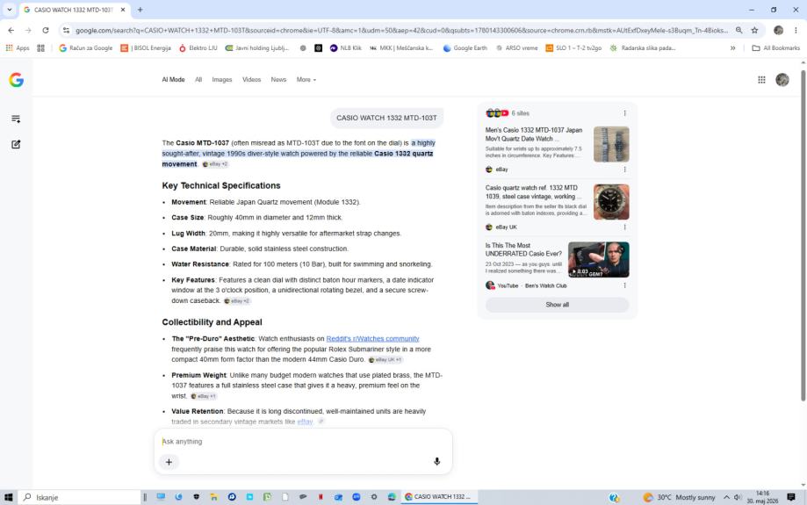This screenshot has width=807, height=505.
Task: Open options for YouTube Ben's Watch Club result
Action: 625,285
